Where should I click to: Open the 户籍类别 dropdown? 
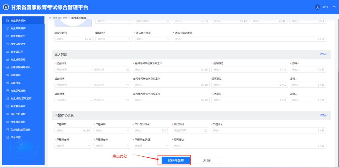click(112, 130)
